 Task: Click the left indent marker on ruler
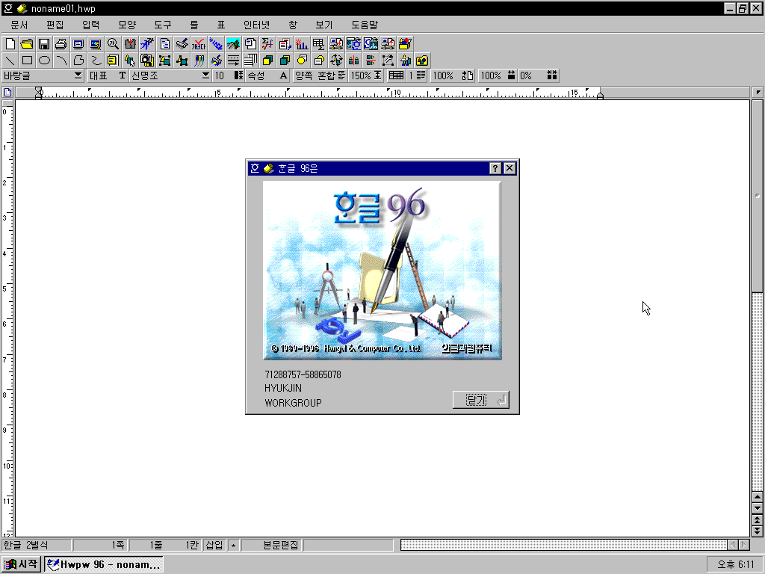(39, 93)
